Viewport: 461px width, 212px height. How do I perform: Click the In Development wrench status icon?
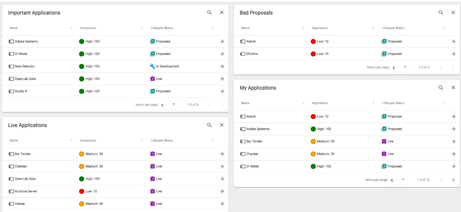tap(152, 67)
